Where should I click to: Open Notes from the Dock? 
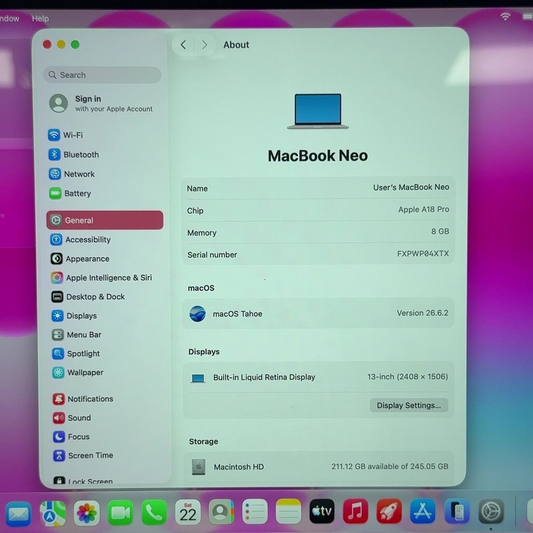coord(288,512)
